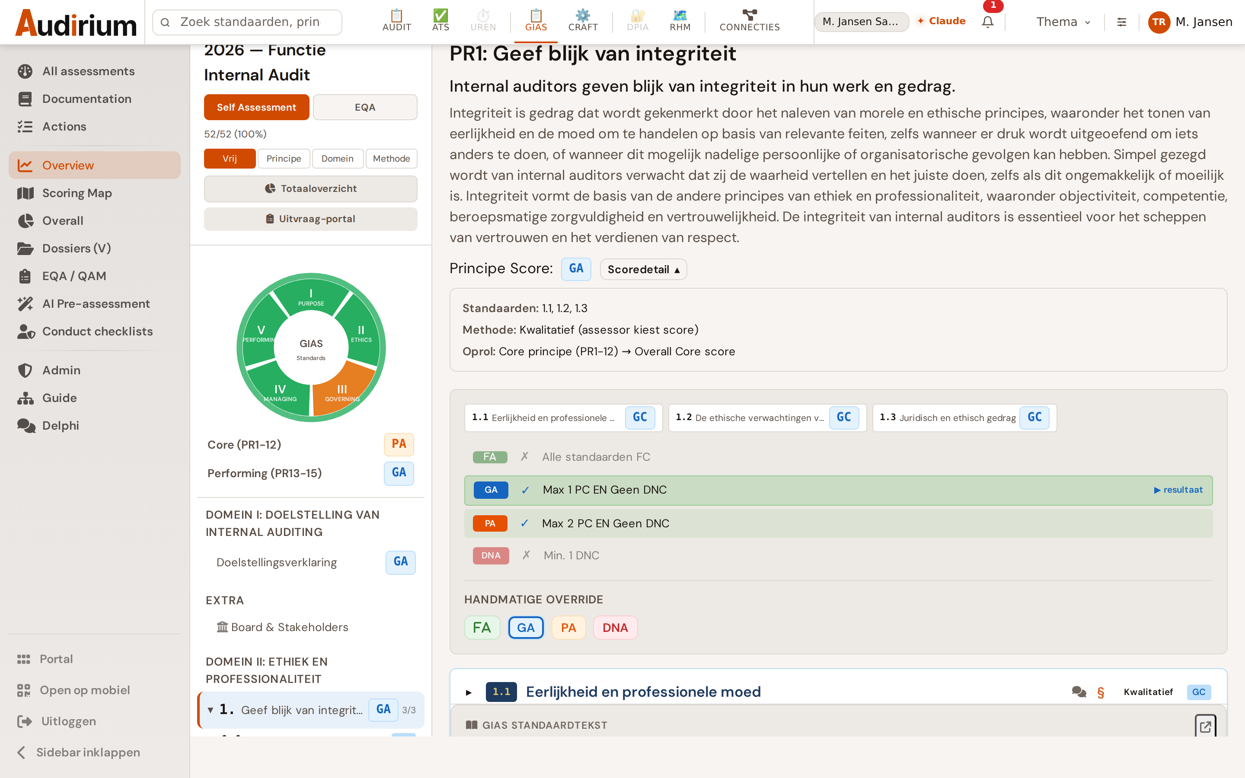Open the M. Jansen Sa... selector

point(861,22)
